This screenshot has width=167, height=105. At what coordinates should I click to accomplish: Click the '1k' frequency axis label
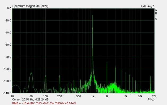pos(93,96)
